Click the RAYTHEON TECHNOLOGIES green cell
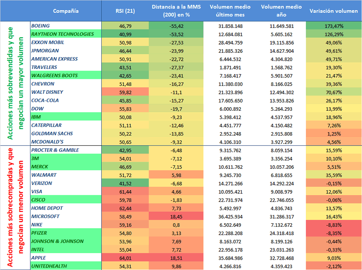Screen dimensions: 362x270 [63, 34]
